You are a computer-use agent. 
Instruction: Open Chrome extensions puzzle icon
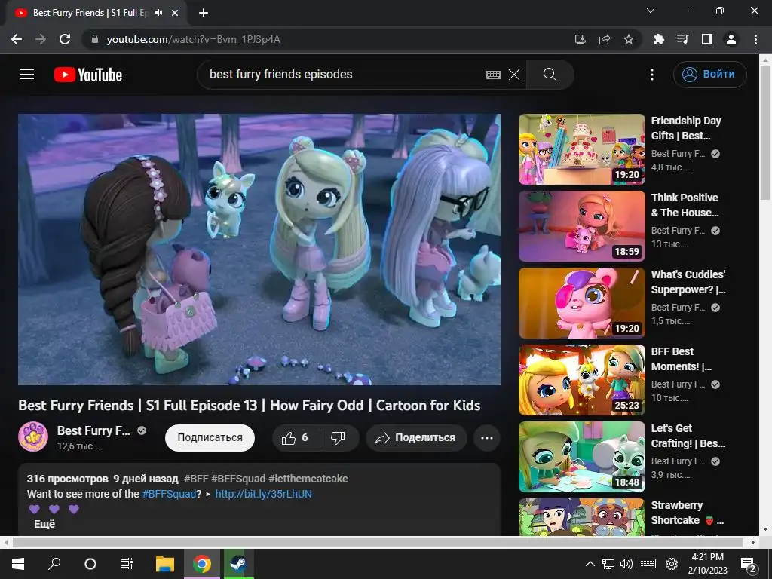click(658, 39)
